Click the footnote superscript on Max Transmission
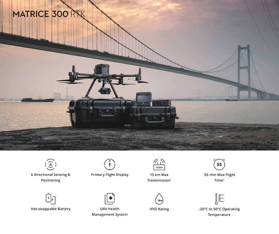 coord(171,179)
